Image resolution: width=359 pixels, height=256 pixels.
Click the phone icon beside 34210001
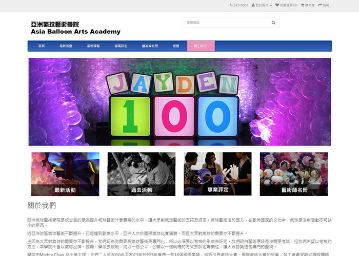click(x=231, y=5)
